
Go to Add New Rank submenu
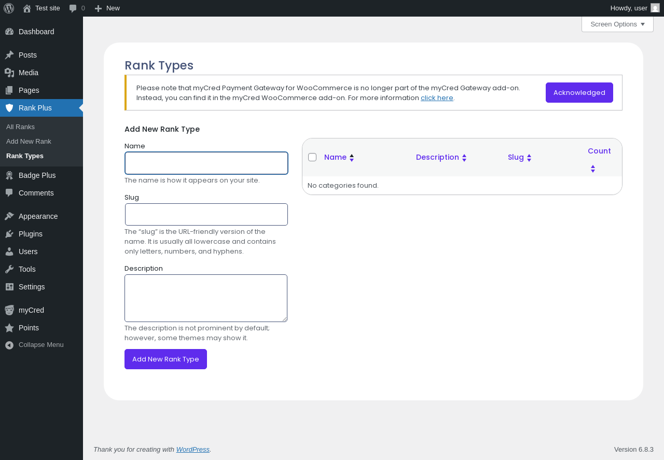click(29, 142)
